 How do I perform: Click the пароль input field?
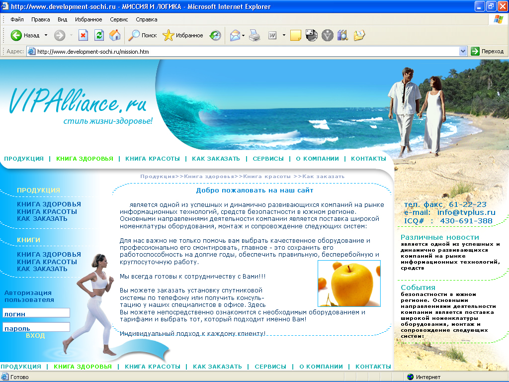pyautogui.click(x=36, y=327)
